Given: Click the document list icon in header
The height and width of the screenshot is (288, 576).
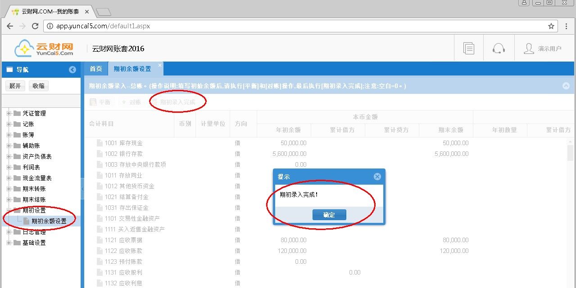Looking at the screenshot, I should (469, 49).
